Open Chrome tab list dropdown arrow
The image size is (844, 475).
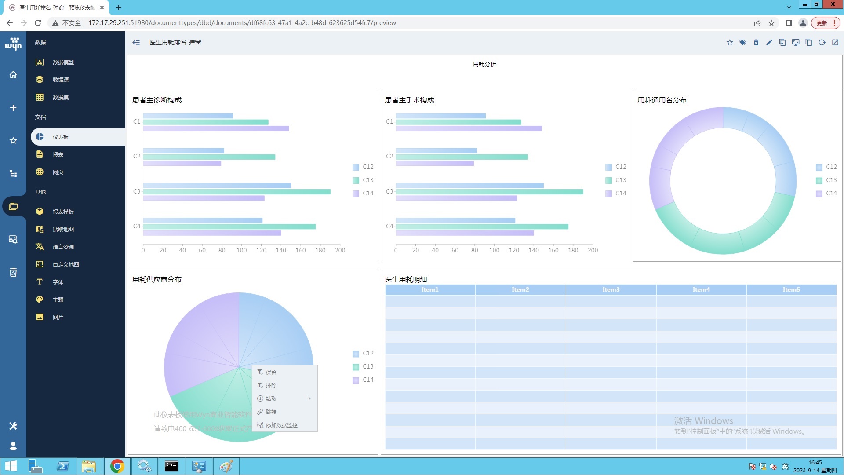tap(789, 7)
